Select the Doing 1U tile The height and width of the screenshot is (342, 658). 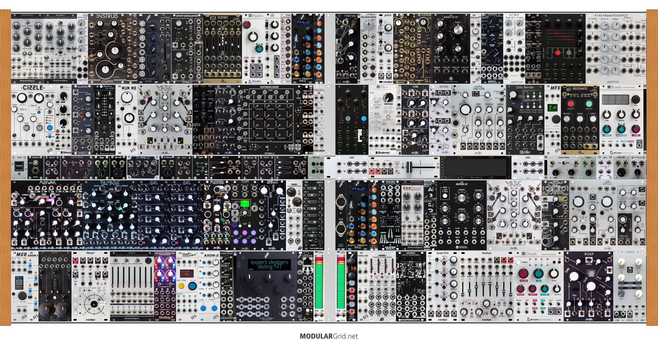tap(143, 167)
